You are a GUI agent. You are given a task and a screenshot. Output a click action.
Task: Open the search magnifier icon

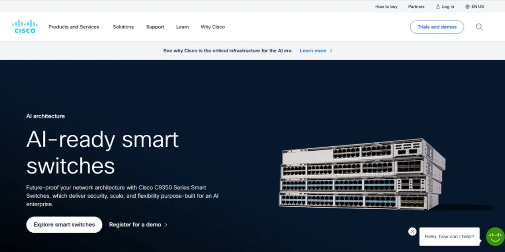pos(479,27)
